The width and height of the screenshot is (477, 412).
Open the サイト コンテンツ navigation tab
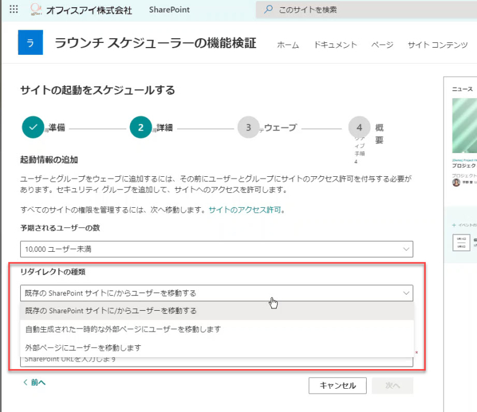coord(438,45)
